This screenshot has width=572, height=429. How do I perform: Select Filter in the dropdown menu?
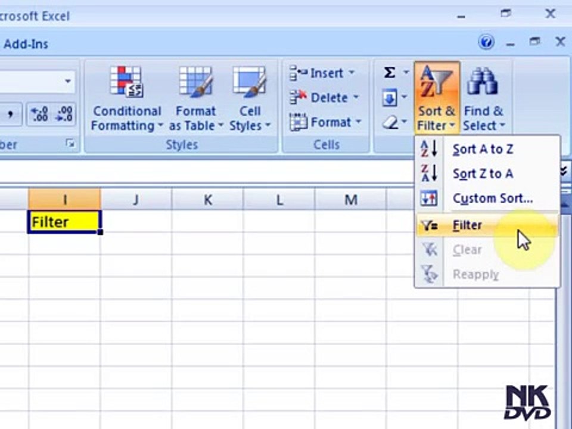pos(487,225)
